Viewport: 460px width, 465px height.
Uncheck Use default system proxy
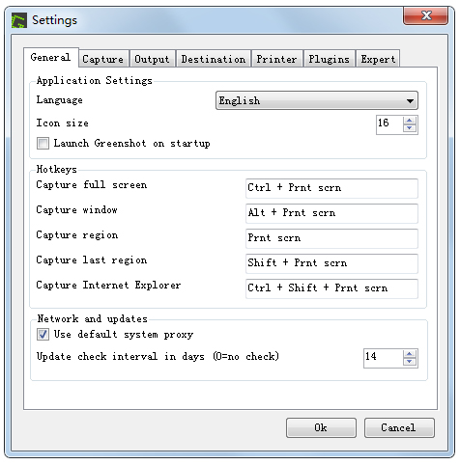pos(43,334)
